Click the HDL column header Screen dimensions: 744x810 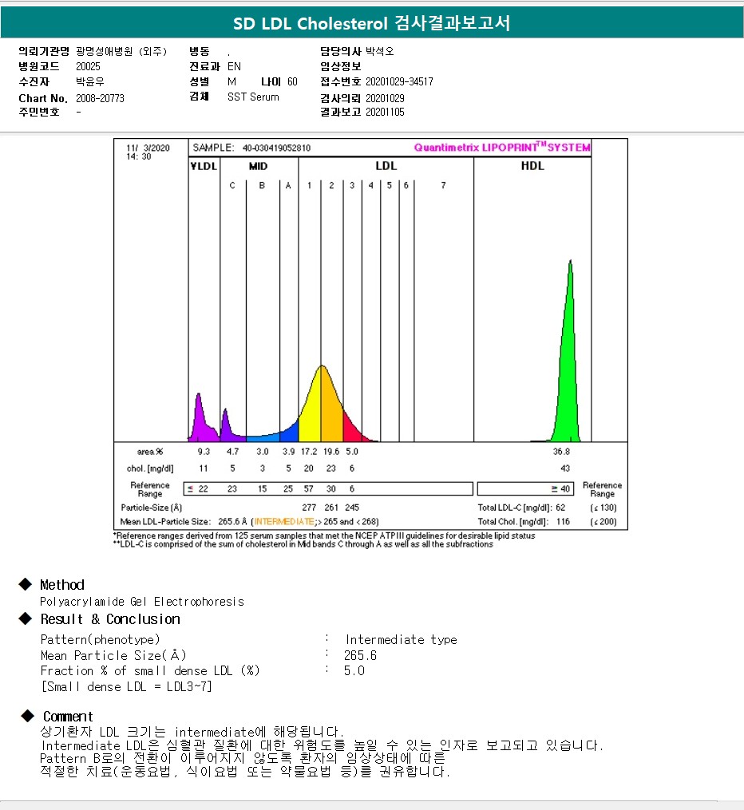coord(532,166)
